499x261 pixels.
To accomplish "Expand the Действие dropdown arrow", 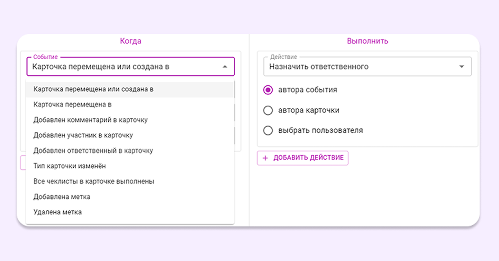I will pyautogui.click(x=461, y=67).
